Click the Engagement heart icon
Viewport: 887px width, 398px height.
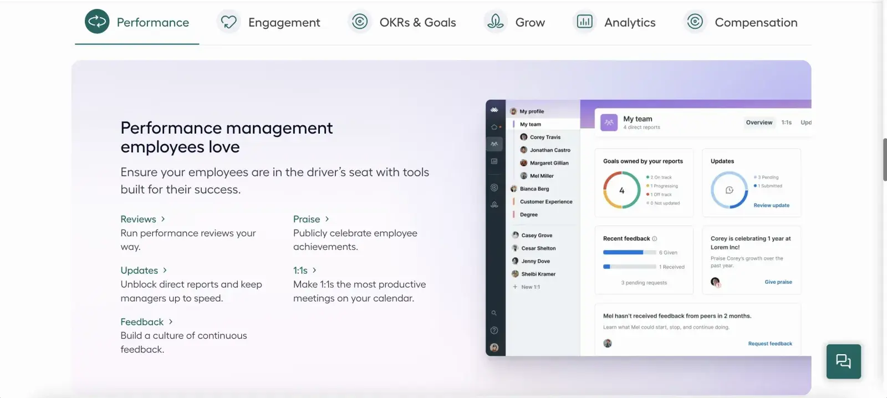(x=228, y=22)
